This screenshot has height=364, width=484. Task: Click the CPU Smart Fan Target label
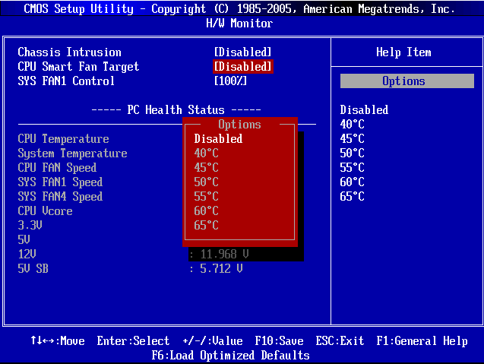coord(78,67)
